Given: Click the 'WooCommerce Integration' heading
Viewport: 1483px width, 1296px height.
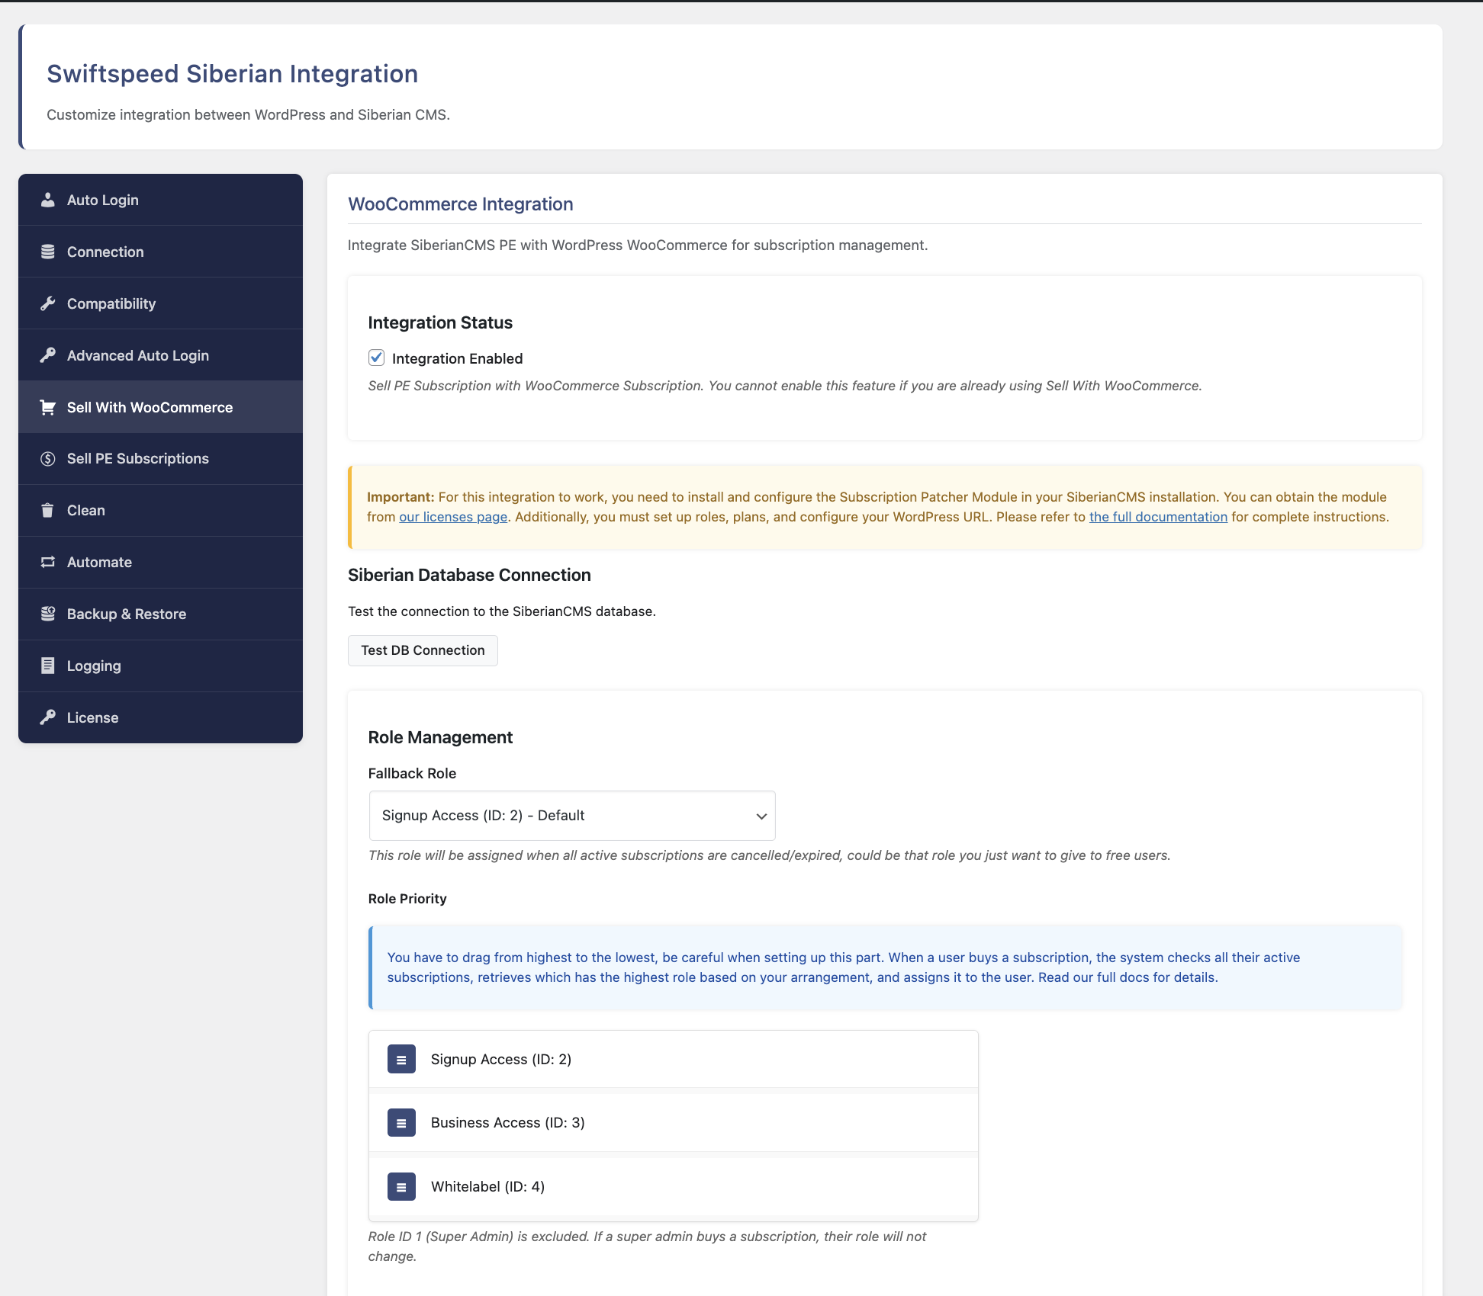Looking at the screenshot, I should click(461, 204).
